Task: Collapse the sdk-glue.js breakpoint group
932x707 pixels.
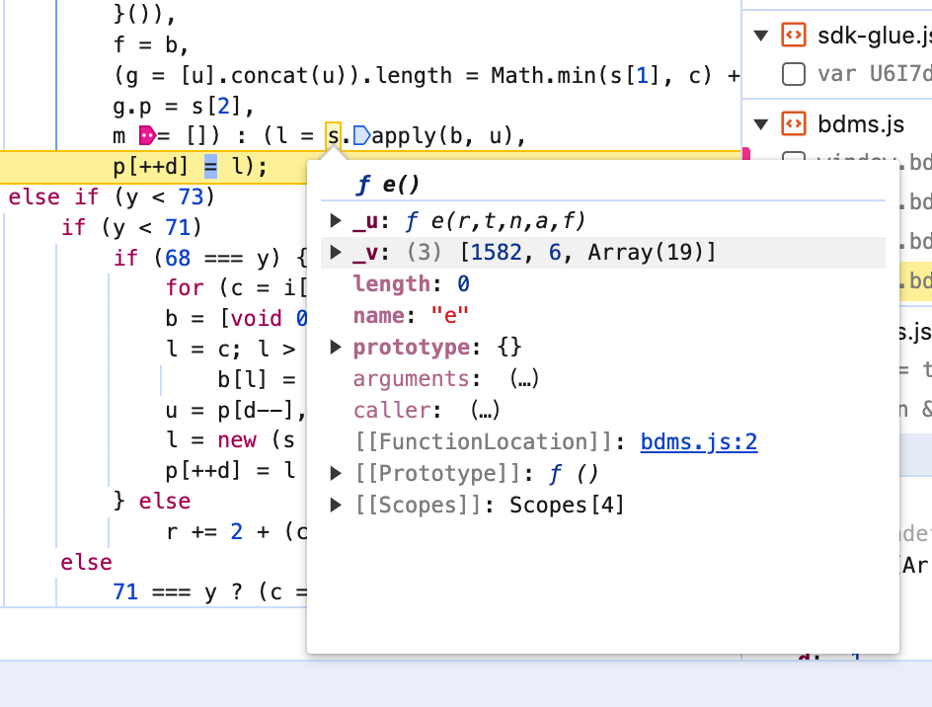Action: [760, 37]
